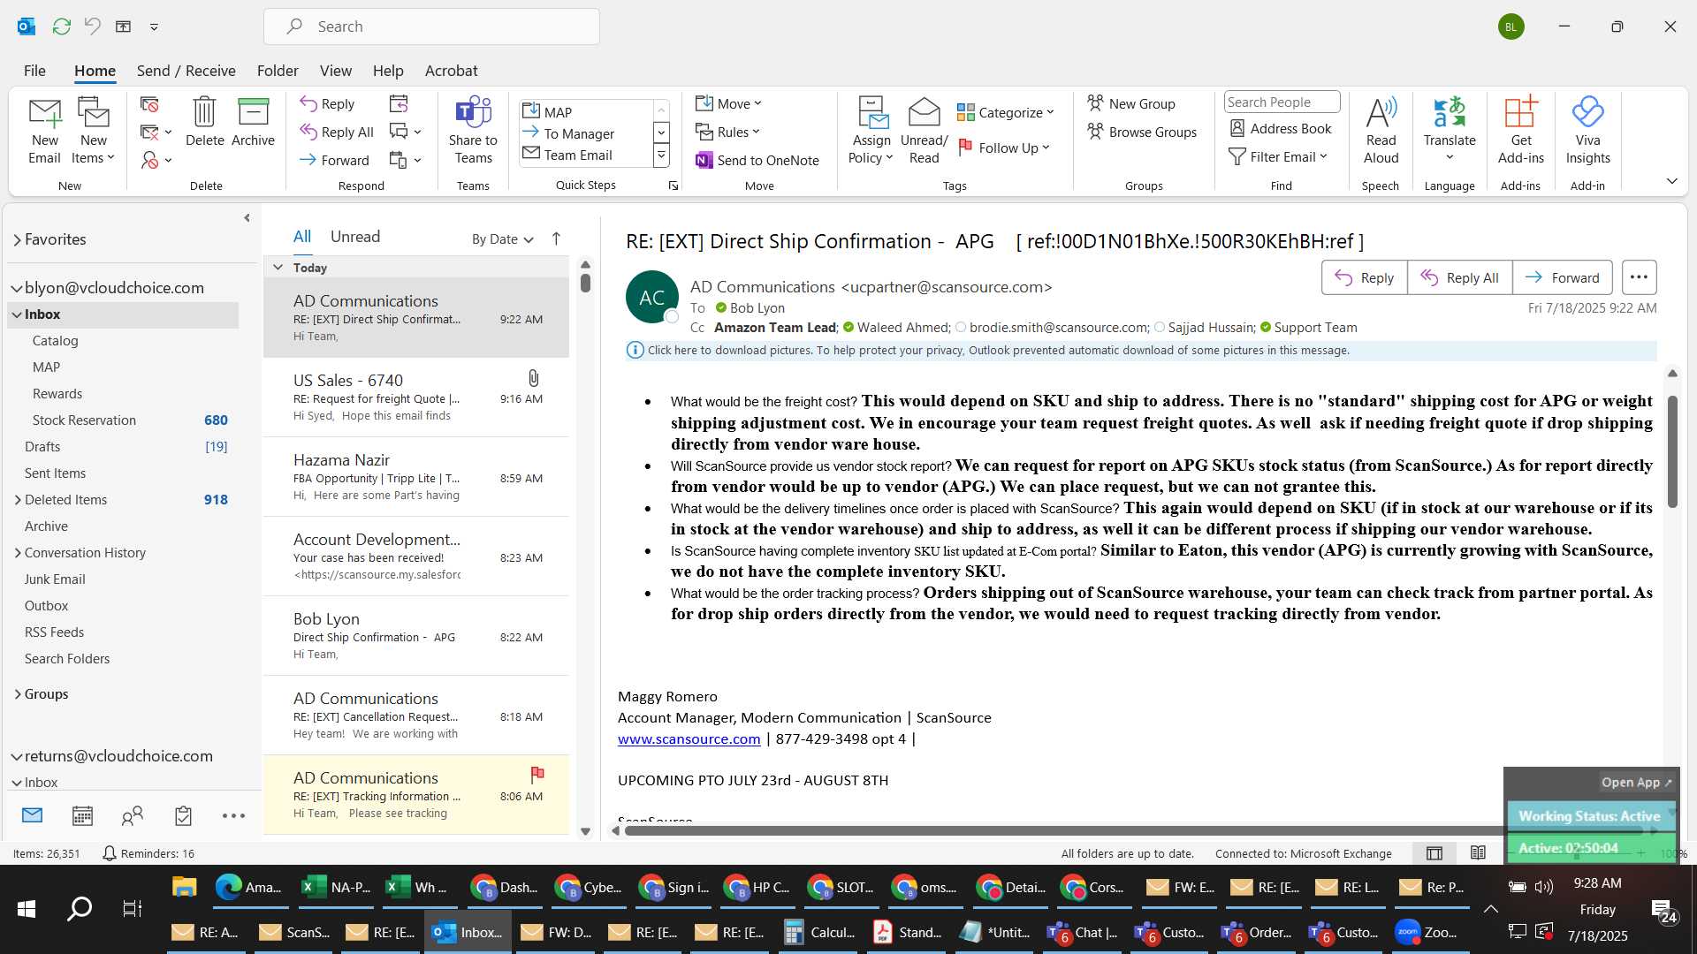Click the main Search box
The height and width of the screenshot is (954, 1697).
click(431, 26)
